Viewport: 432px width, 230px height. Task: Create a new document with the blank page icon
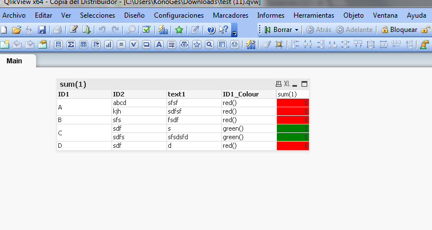(x=3, y=30)
